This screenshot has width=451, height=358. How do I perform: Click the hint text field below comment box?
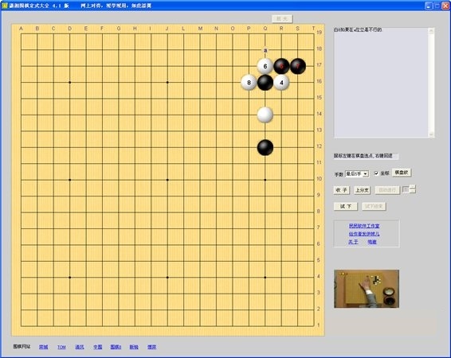coord(366,156)
